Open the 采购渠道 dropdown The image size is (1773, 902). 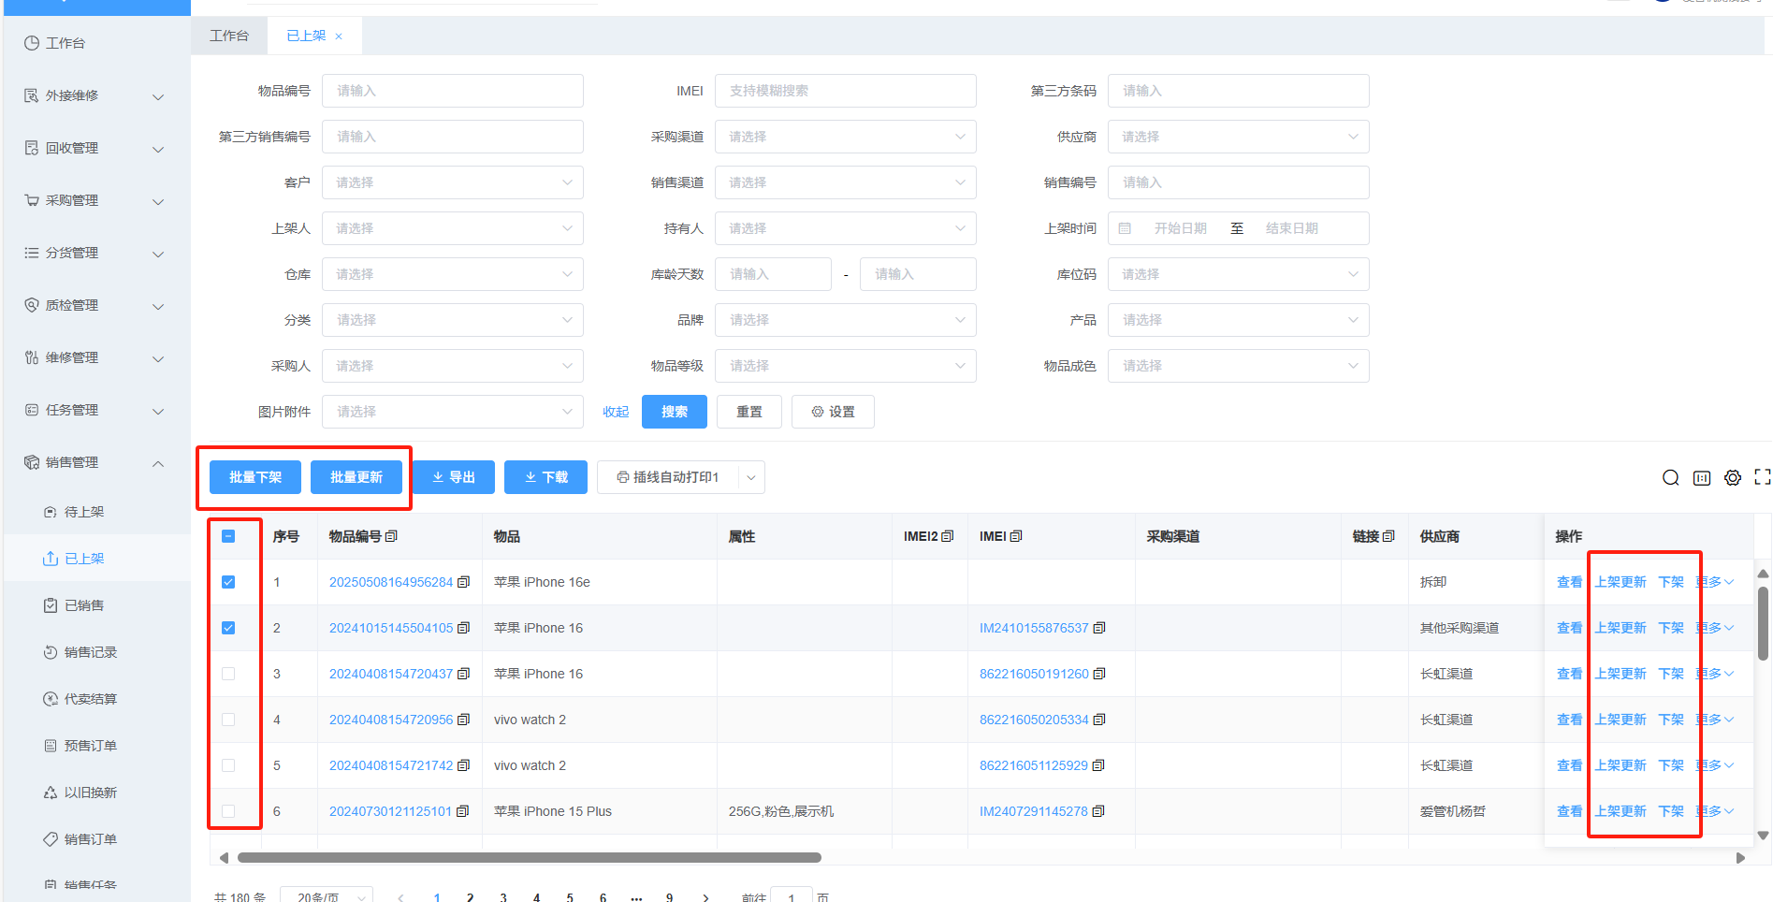[845, 137]
